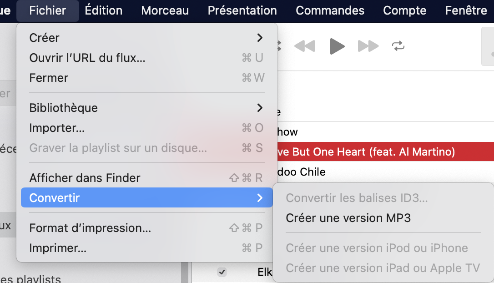Open the Convertir submenu entry
This screenshot has height=283, width=494.
[x=146, y=198]
